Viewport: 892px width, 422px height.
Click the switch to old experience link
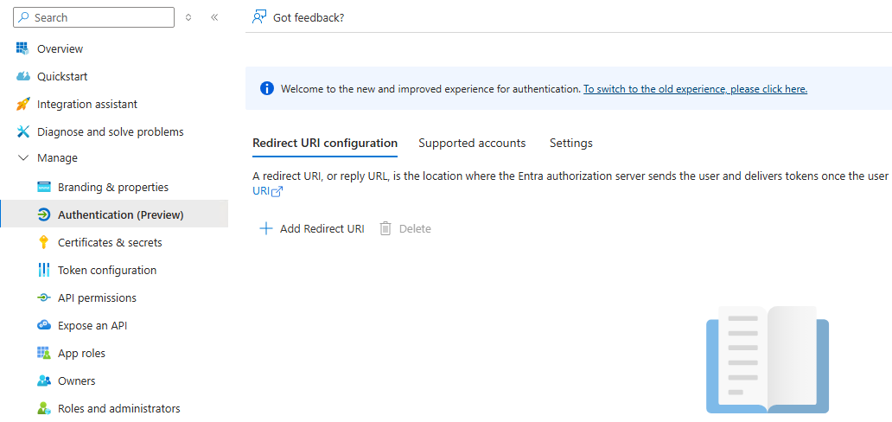tap(695, 89)
